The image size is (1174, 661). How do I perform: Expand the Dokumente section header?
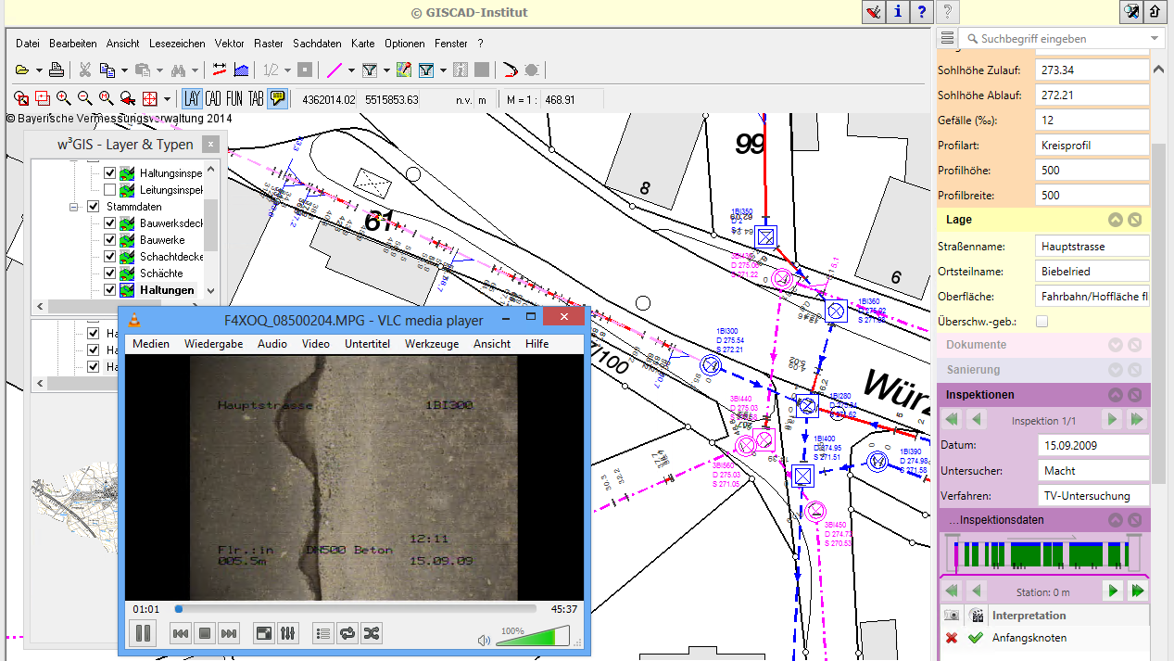[x=1116, y=345]
